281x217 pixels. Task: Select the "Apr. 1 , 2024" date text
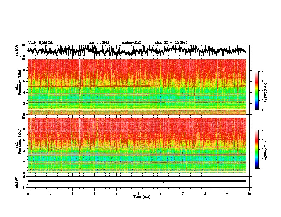pos(99,43)
